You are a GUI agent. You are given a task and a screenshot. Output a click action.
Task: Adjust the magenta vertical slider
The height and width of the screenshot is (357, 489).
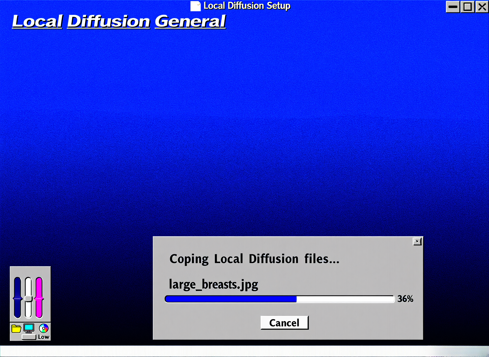click(x=39, y=297)
